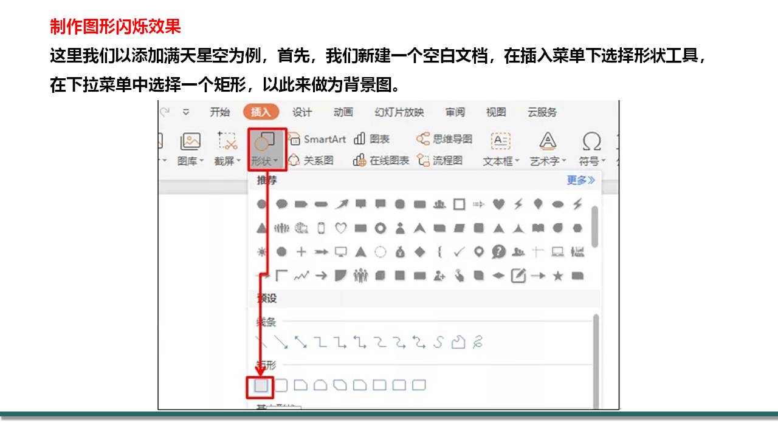Insert a SmartArt graphic
This screenshot has width=778, height=437.
point(317,139)
